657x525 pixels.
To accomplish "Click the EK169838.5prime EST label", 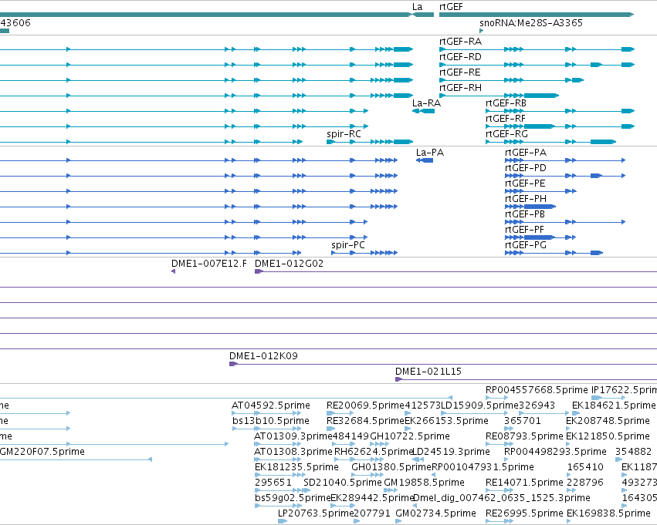I will click(x=608, y=513).
